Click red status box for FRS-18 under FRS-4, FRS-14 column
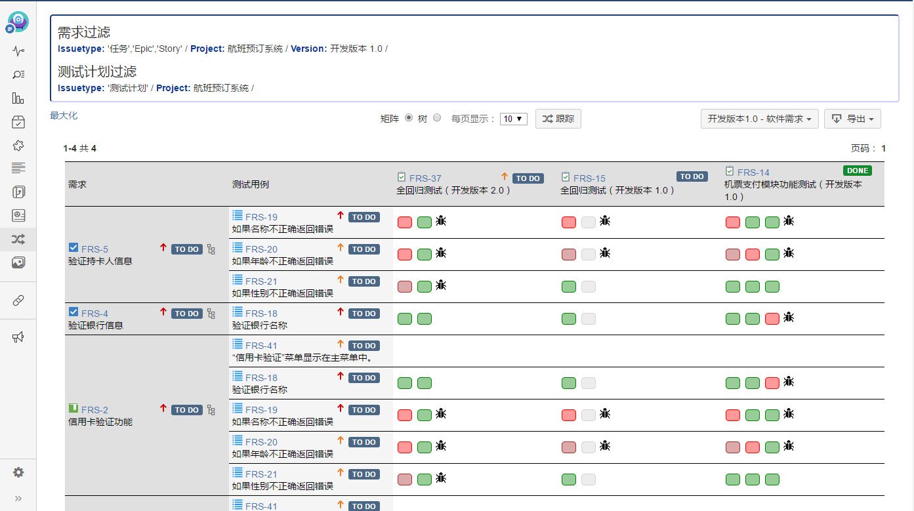The image size is (914, 511). (772, 319)
